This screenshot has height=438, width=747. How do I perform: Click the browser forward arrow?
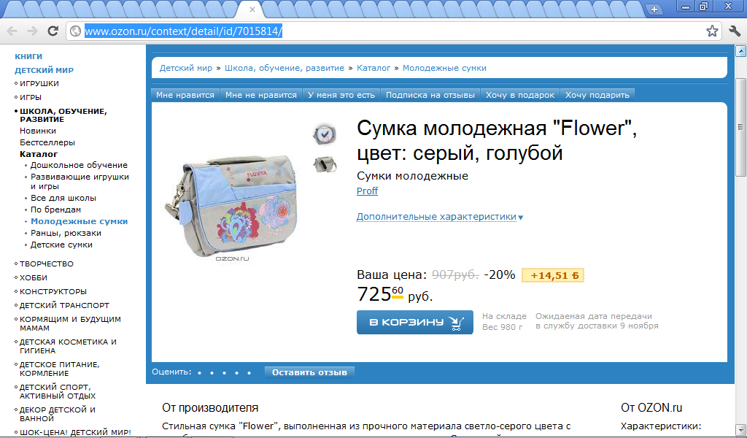pyautogui.click(x=32, y=31)
